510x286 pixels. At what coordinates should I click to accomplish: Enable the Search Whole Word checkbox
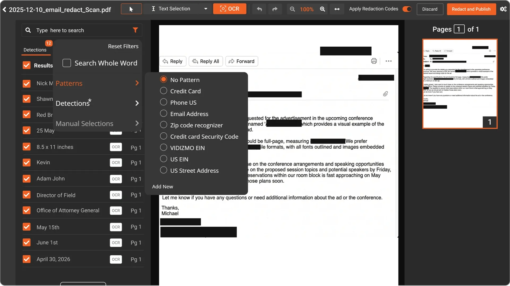tap(67, 63)
